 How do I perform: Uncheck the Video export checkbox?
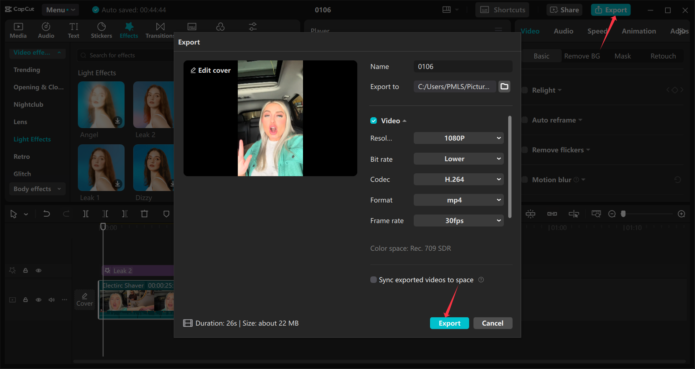(x=374, y=120)
